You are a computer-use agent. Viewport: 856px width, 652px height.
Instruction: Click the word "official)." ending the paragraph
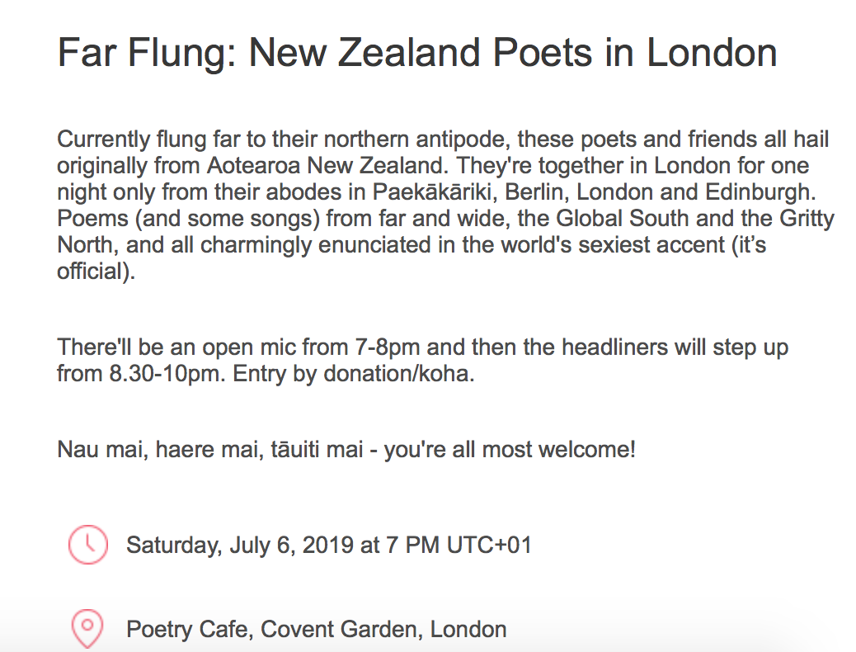(95, 272)
